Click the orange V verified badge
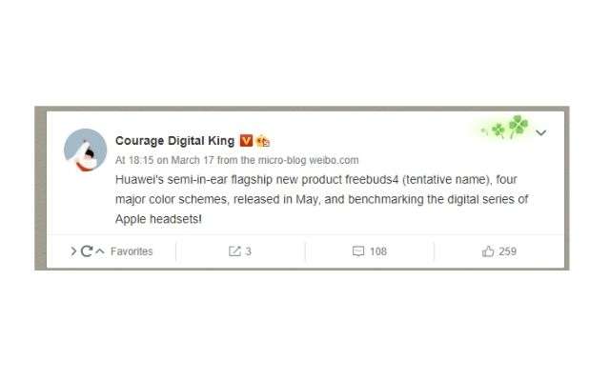 pyautogui.click(x=246, y=140)
